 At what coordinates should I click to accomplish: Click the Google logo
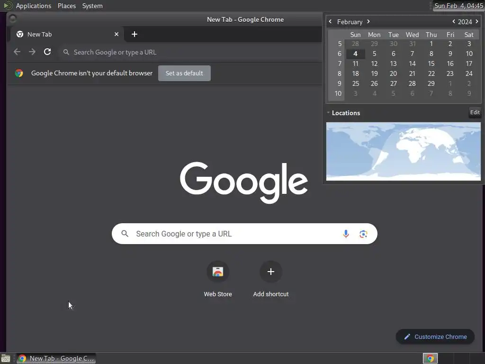tap(244, 182)
